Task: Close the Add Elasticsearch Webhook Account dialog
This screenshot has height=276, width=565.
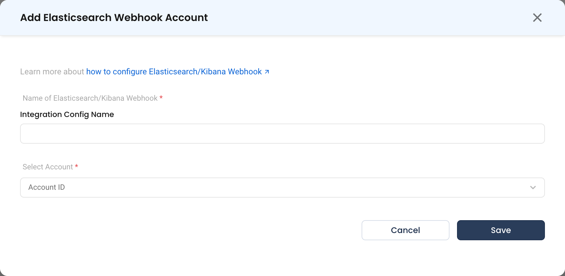Action: point(537,18)
